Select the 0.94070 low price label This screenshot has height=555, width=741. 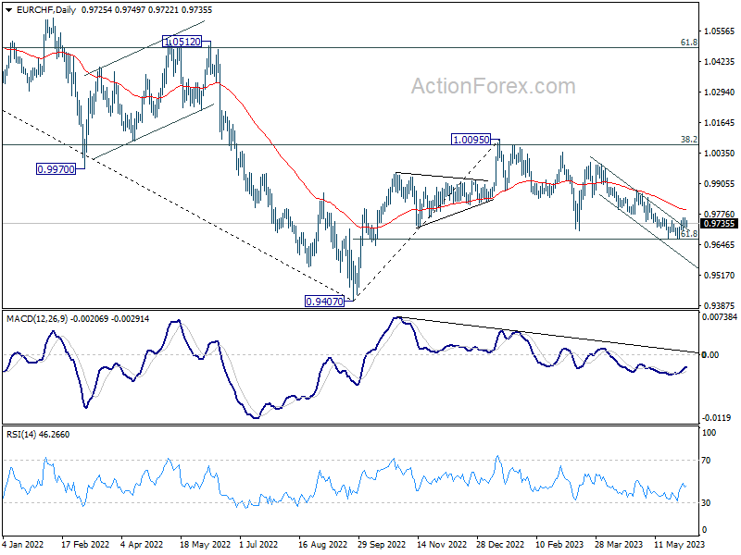click(x=324, y=302)
